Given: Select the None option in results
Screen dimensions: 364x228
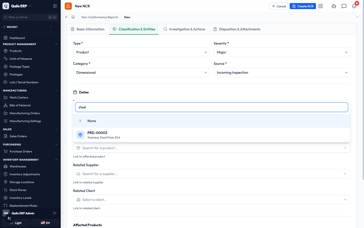Looking at the screenshot, I should pos(212,121).
